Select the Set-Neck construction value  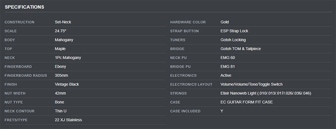tap(63, 22)
